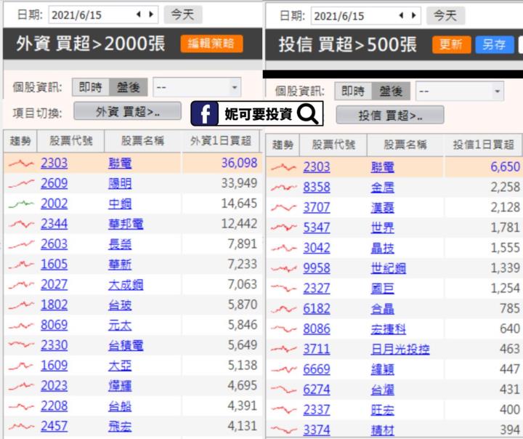The image size is (523, 439).
Task: Open trend chart icon for 6182 合晶
Action: pos(283,309)
